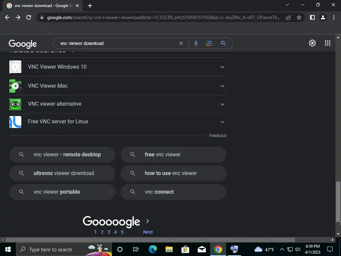
Task: Click the VNC viewer alternative eye thumbnail
Action: point(15,104)
